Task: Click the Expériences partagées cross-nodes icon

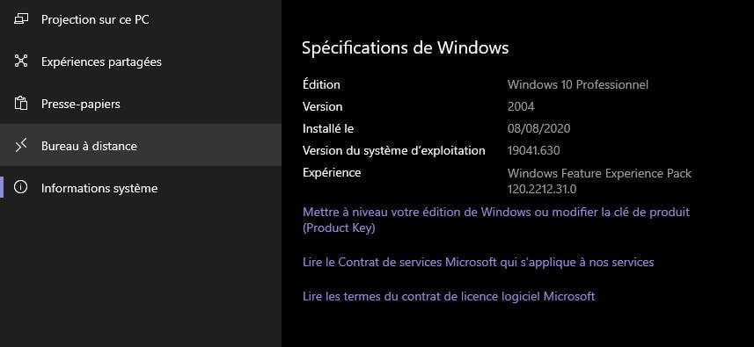Action: pos(21,61)
